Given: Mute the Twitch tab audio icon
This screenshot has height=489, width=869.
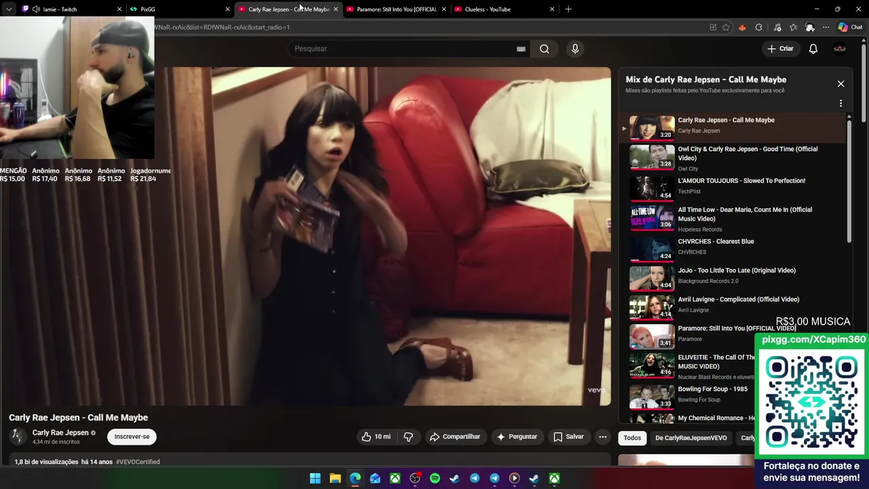Looking at the screenshot, I should (35, 9).
